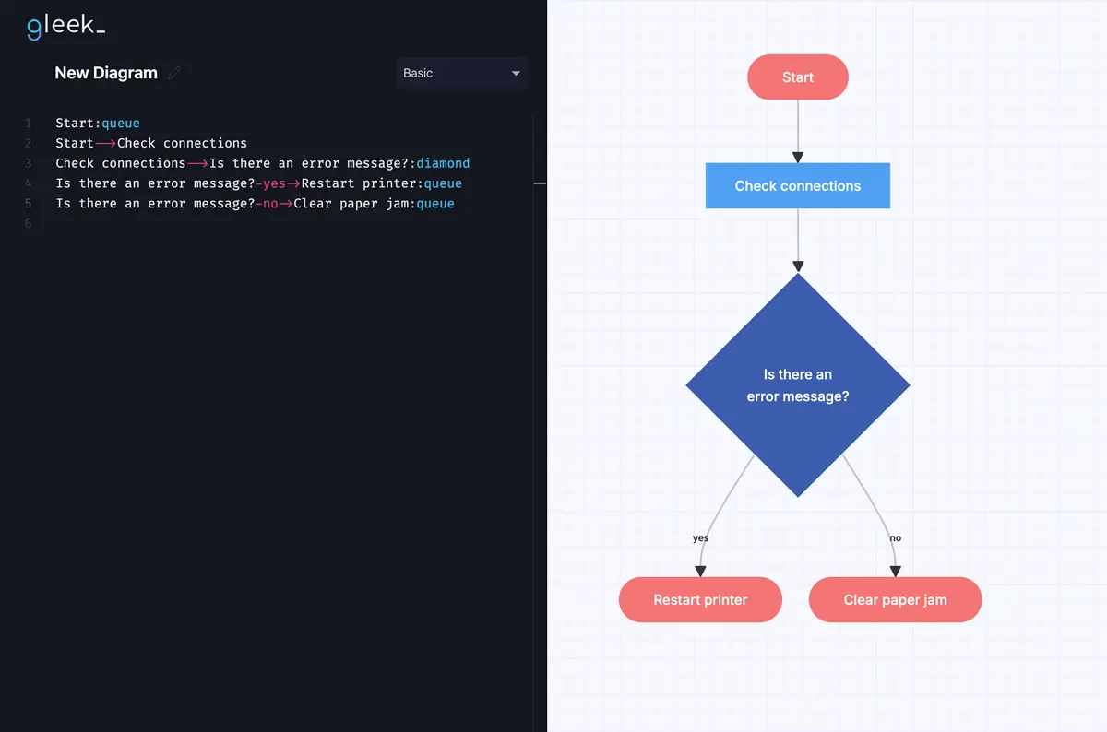Edit diagram name with pencil icon

(174, 73)
